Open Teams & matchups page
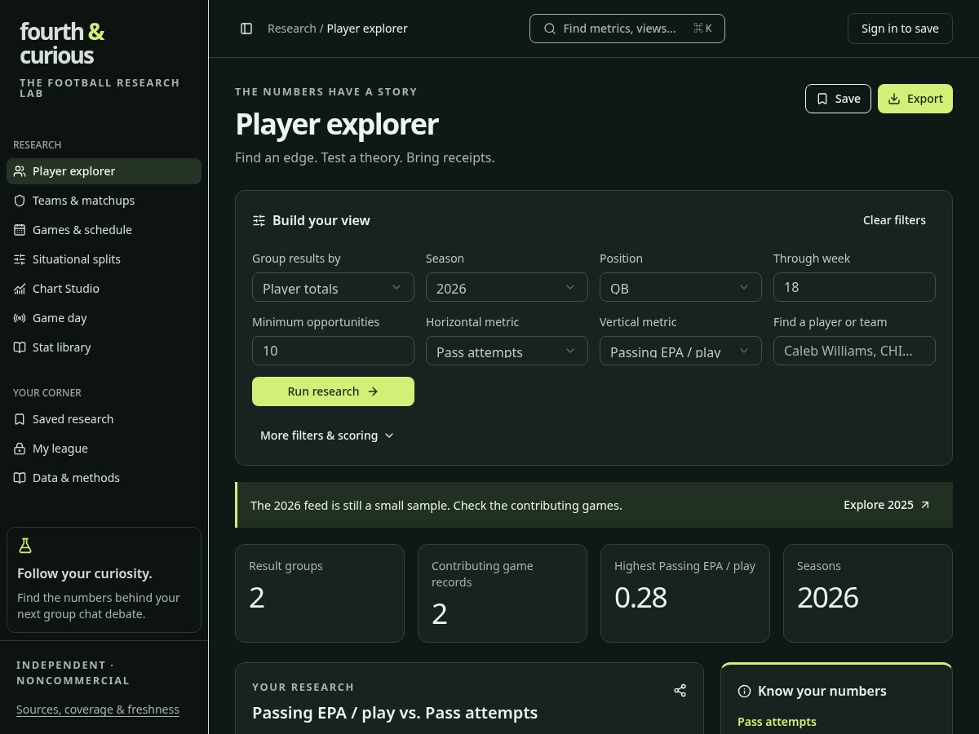Image resolution: width=979 pixels, height=734 pixels. coord(104,201)
